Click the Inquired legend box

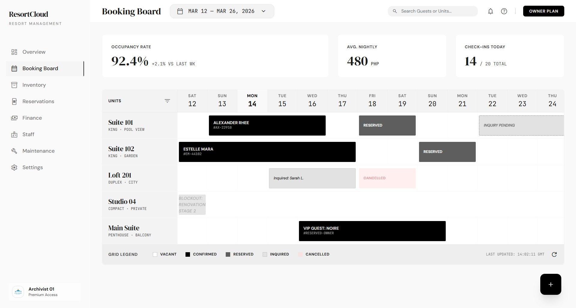pyautogui.click(x=265, y=254)
